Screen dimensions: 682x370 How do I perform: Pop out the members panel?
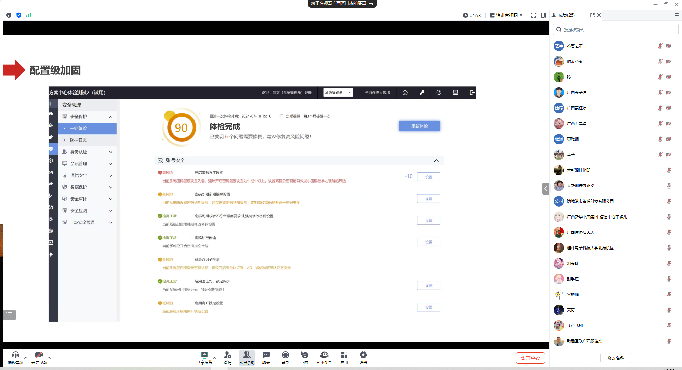(x=592, y=15)
